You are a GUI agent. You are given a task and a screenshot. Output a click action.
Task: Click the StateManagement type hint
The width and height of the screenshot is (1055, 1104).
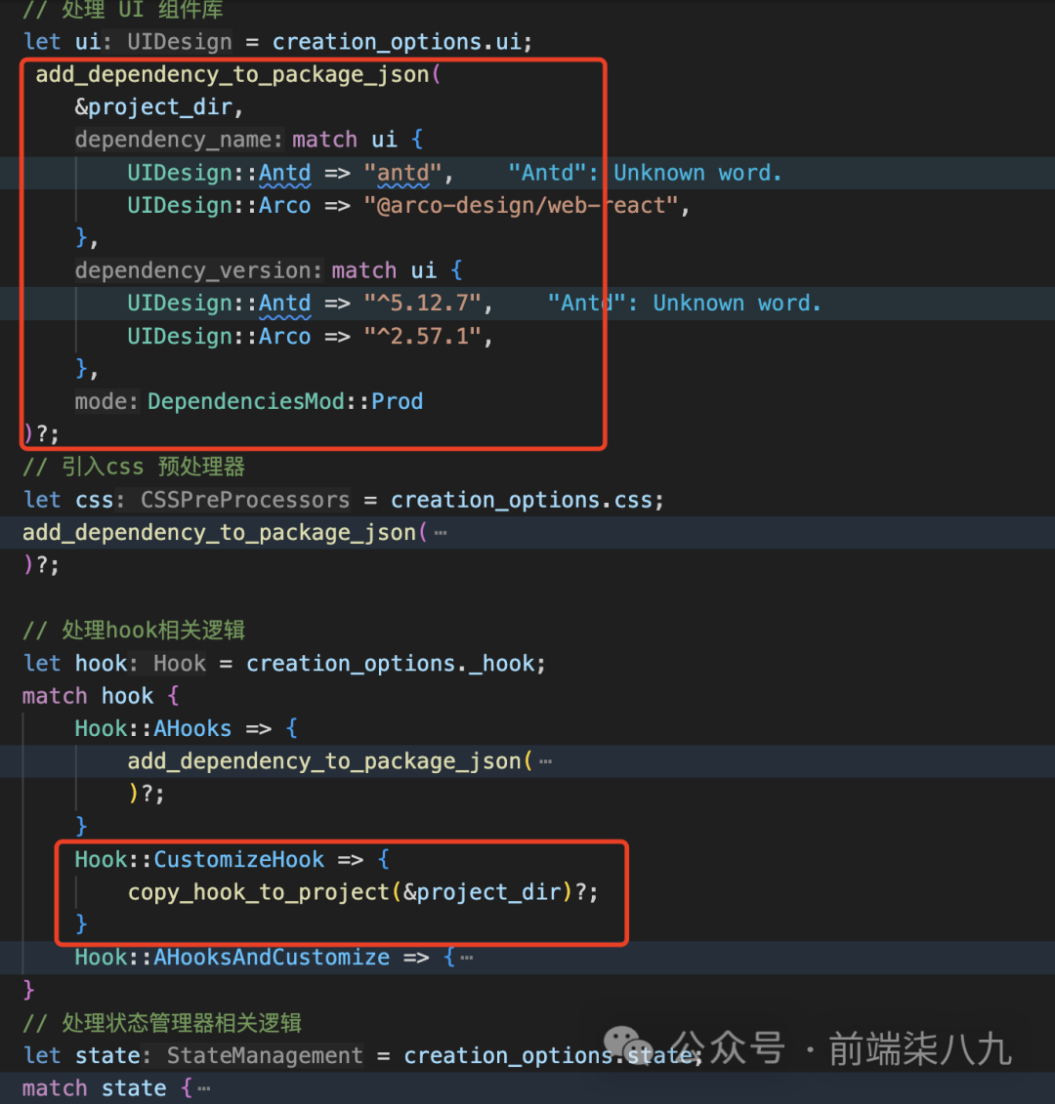click(265, 1055)
